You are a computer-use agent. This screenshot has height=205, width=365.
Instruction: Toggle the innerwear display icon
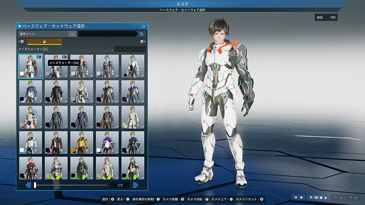point(326,198)
